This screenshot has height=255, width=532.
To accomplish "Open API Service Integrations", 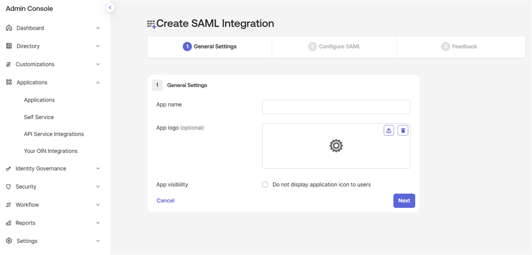I will 54,134.
